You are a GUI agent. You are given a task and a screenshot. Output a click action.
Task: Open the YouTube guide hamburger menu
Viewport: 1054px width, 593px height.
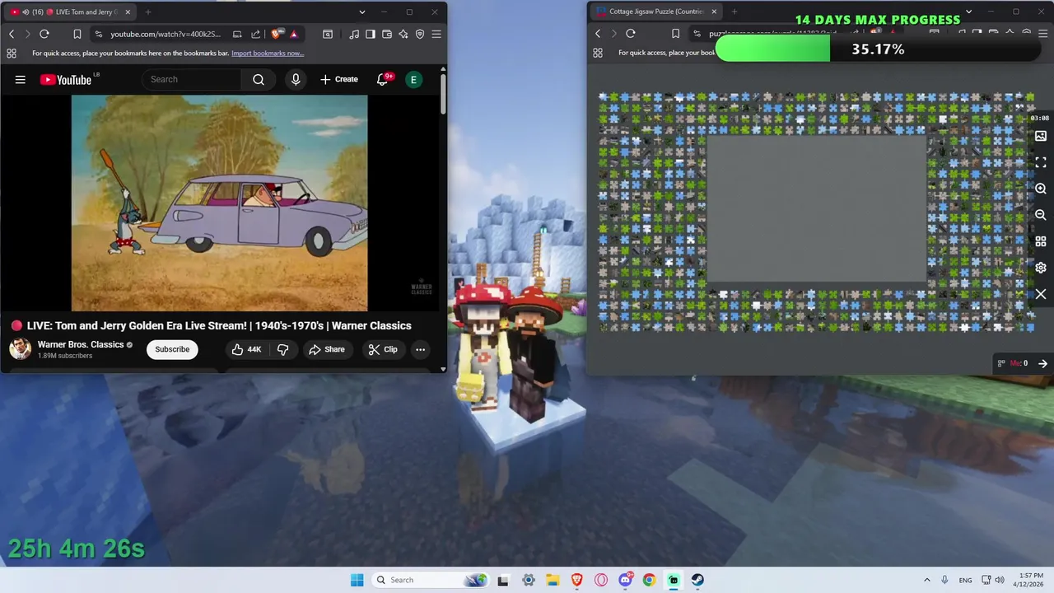click(x=21, y=80)
